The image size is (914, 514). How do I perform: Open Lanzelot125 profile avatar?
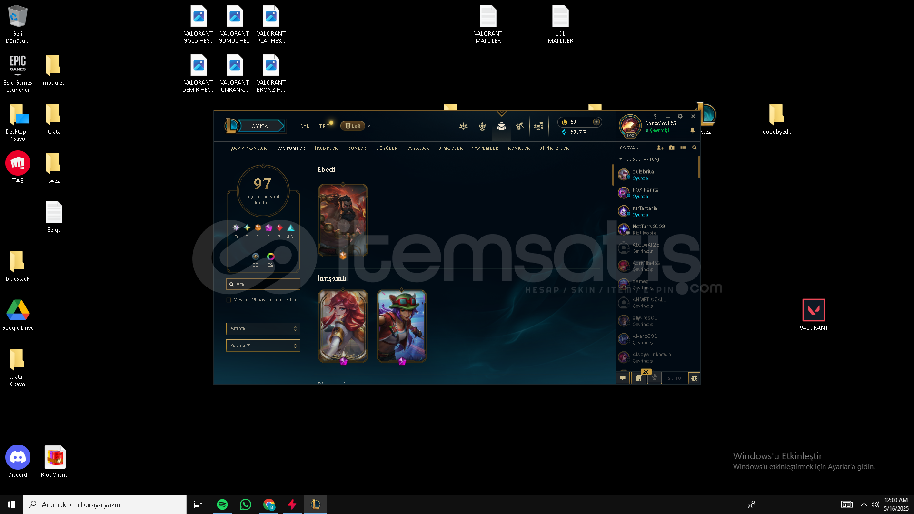(x=630, y=126)
